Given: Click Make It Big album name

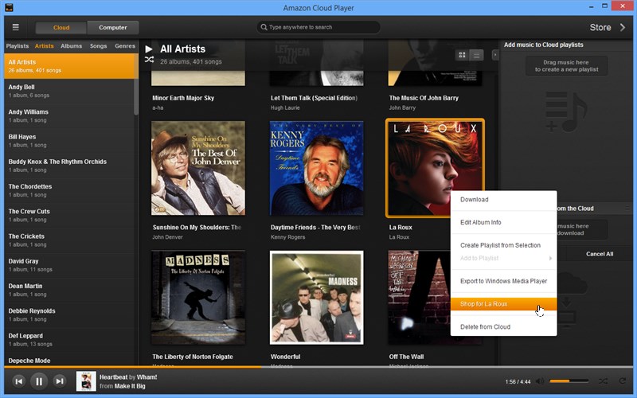Looking at the screenshot, I should pos(130,386).
